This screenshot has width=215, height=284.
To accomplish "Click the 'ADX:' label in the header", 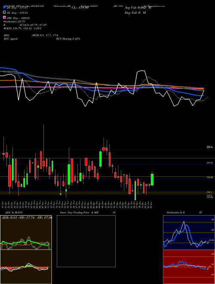I will pyautogui.click(x=6, y=35).
